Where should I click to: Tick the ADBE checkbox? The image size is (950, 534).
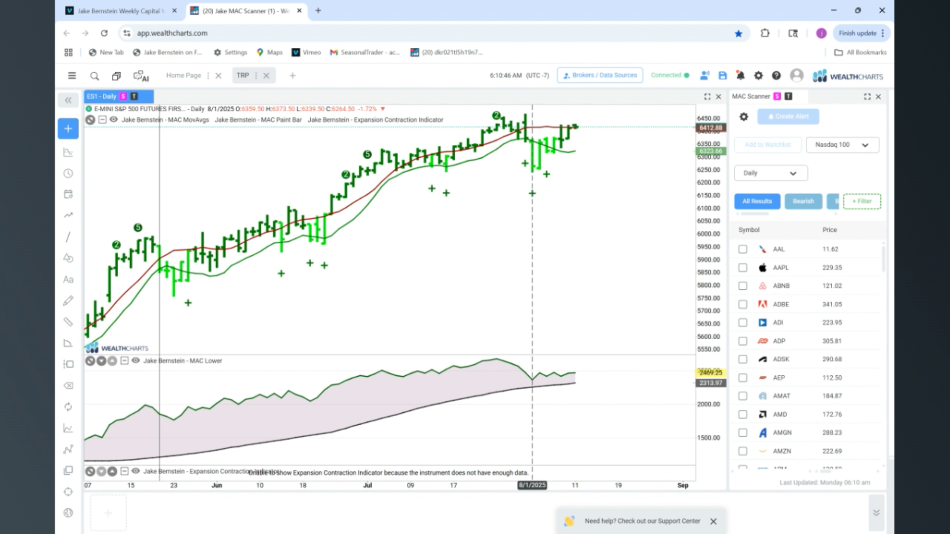pos(743,305)
